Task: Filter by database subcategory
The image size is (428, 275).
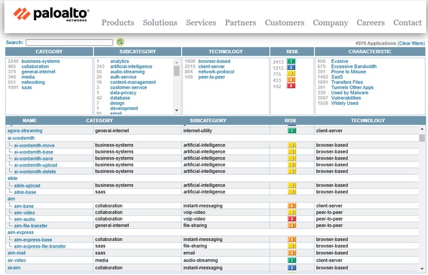Action: click(x=120, y=98)
